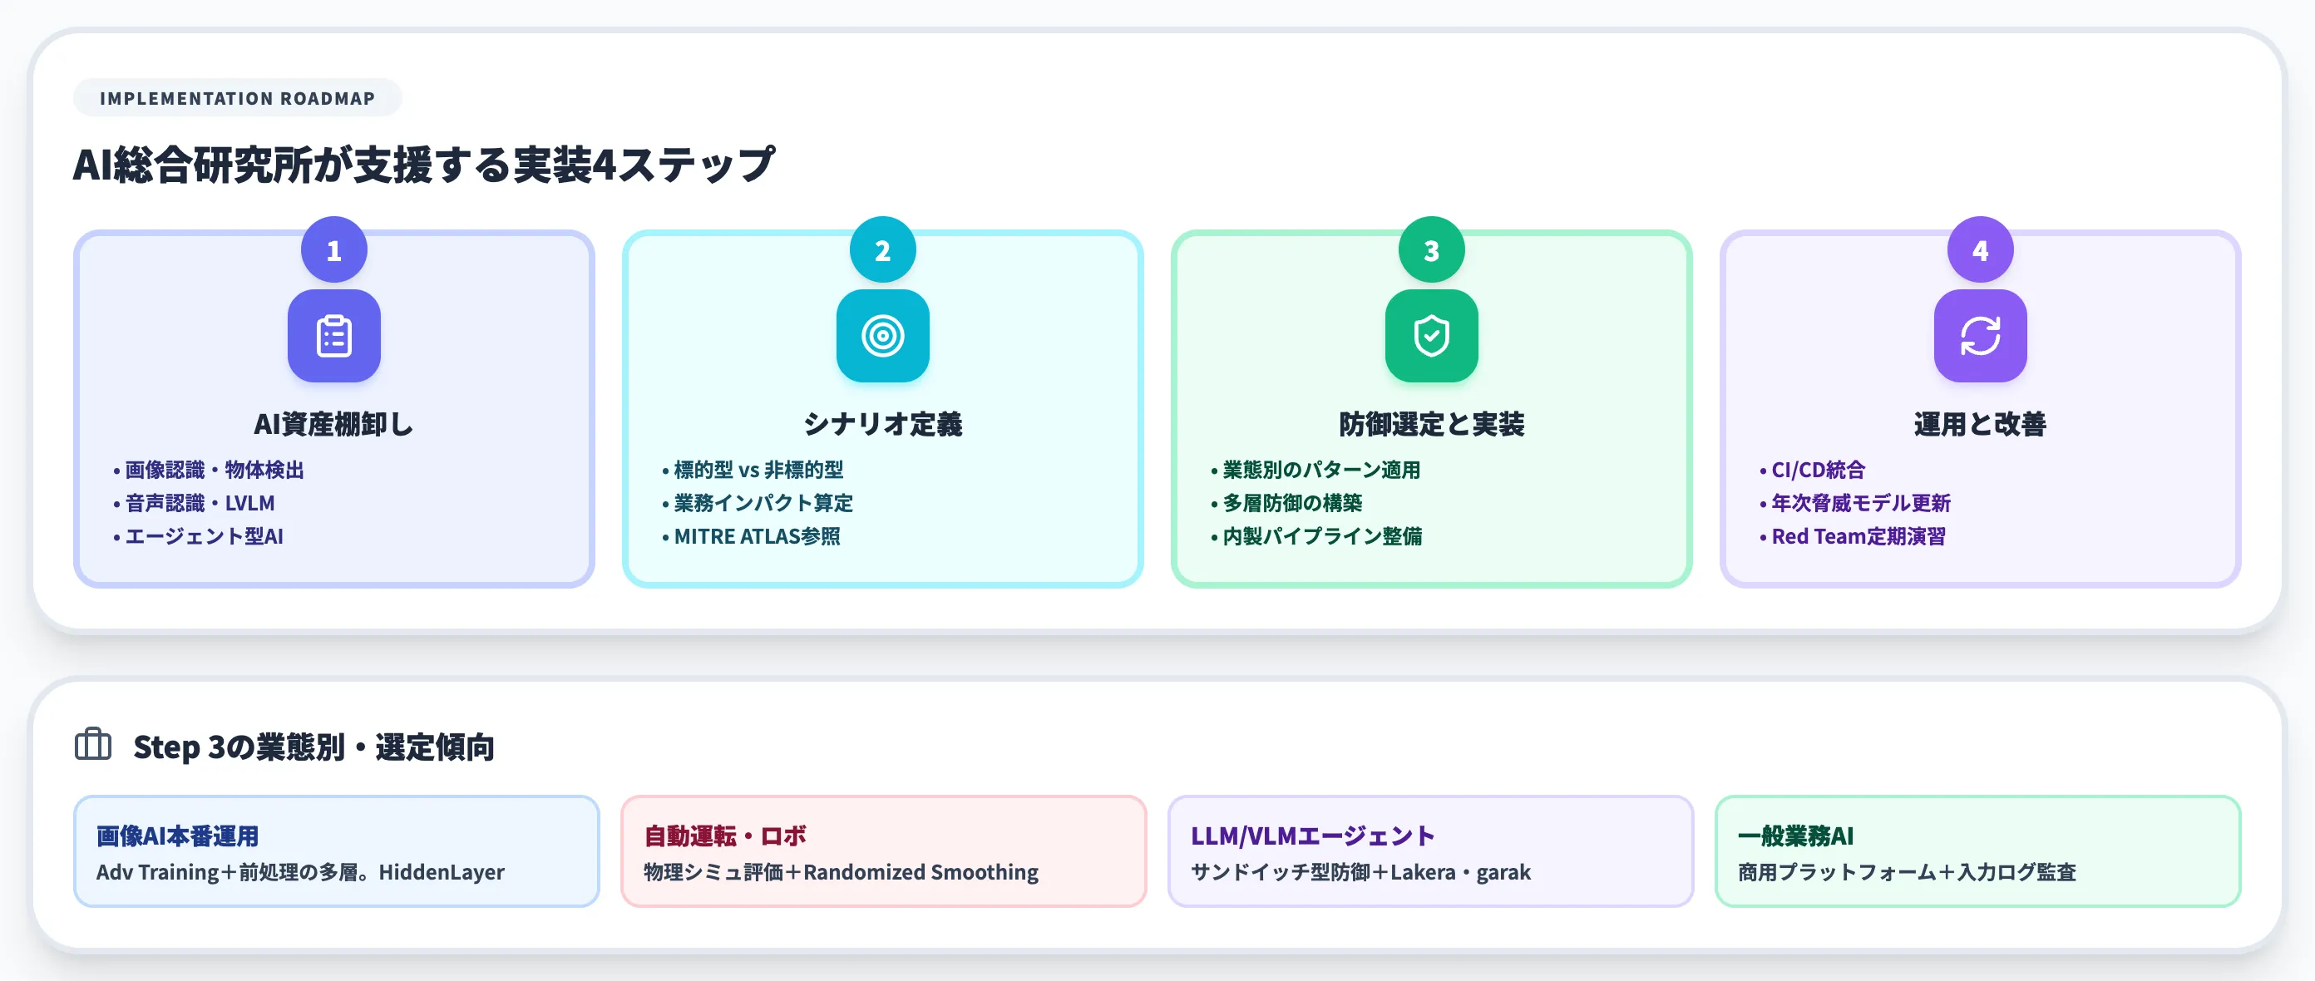
Task: Click the text Adv Training+前処理の多層。HiddenLayer
Action: (x=300, y=871)
